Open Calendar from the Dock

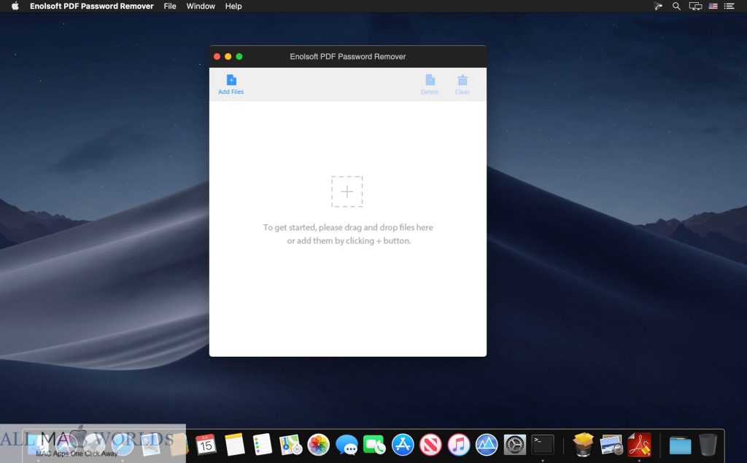pyautogui.click(x=206, y=445)
